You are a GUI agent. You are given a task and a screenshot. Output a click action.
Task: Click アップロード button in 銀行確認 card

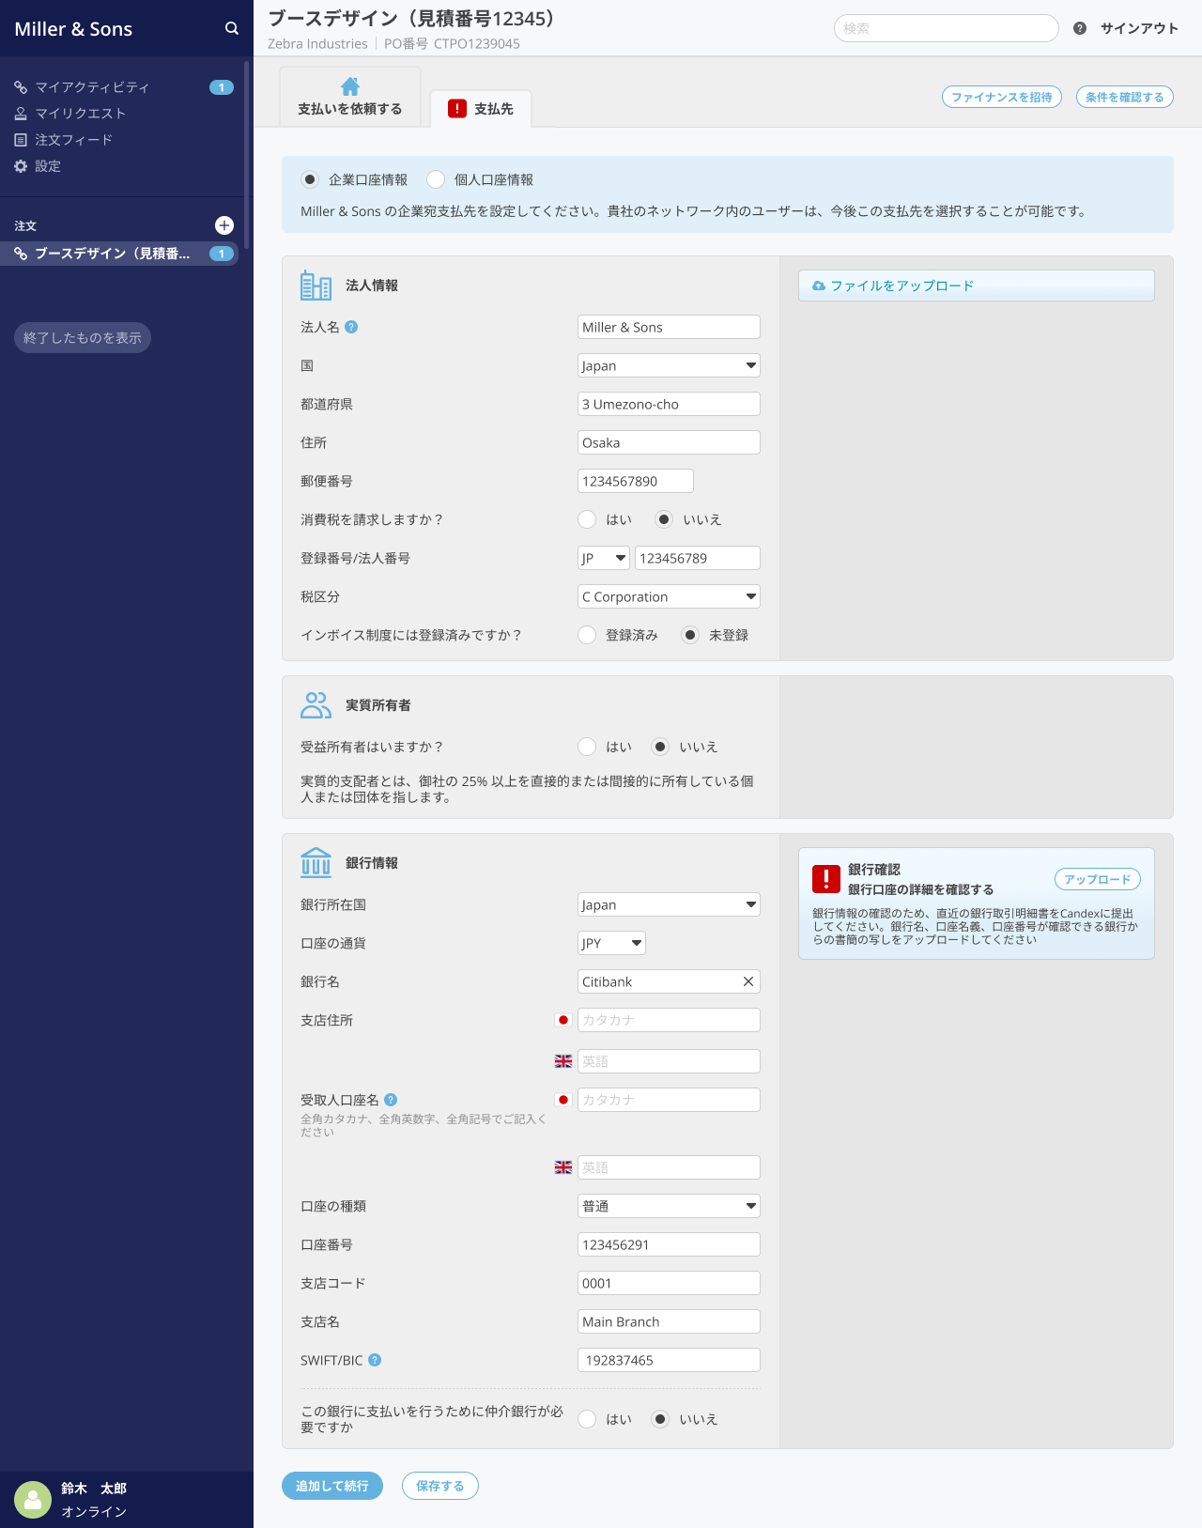pos(1098,879)
